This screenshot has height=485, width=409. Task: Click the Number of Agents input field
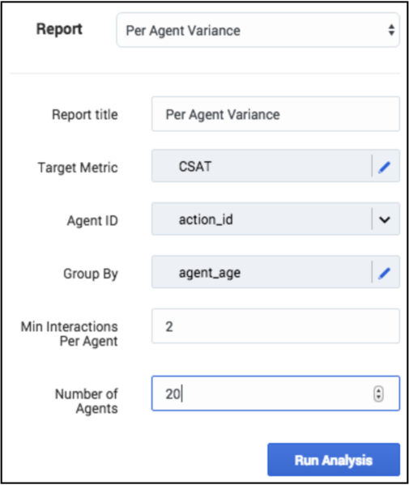click(x=275, y=394)
